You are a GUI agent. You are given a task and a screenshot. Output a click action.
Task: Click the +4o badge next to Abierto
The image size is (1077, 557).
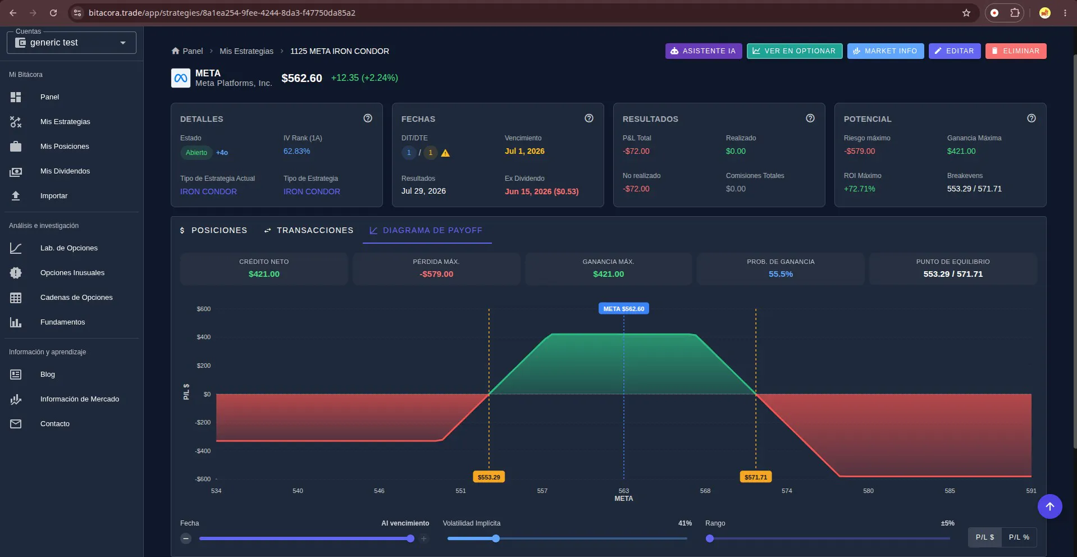point(222,153)
